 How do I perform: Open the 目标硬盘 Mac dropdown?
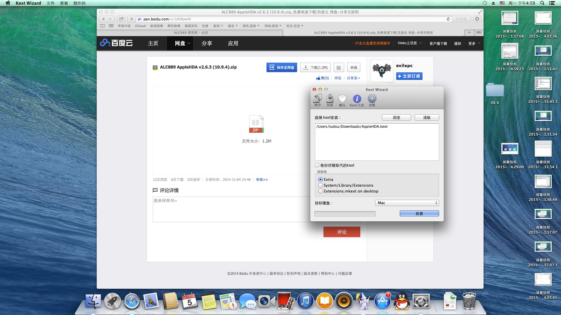tap(407, 203)
